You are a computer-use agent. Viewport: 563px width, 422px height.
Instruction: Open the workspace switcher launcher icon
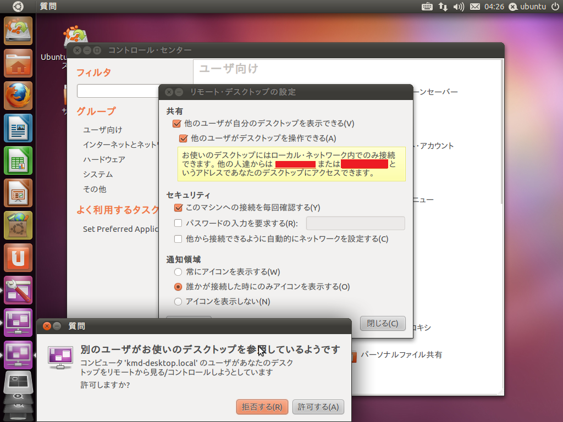tap(18, 382)
